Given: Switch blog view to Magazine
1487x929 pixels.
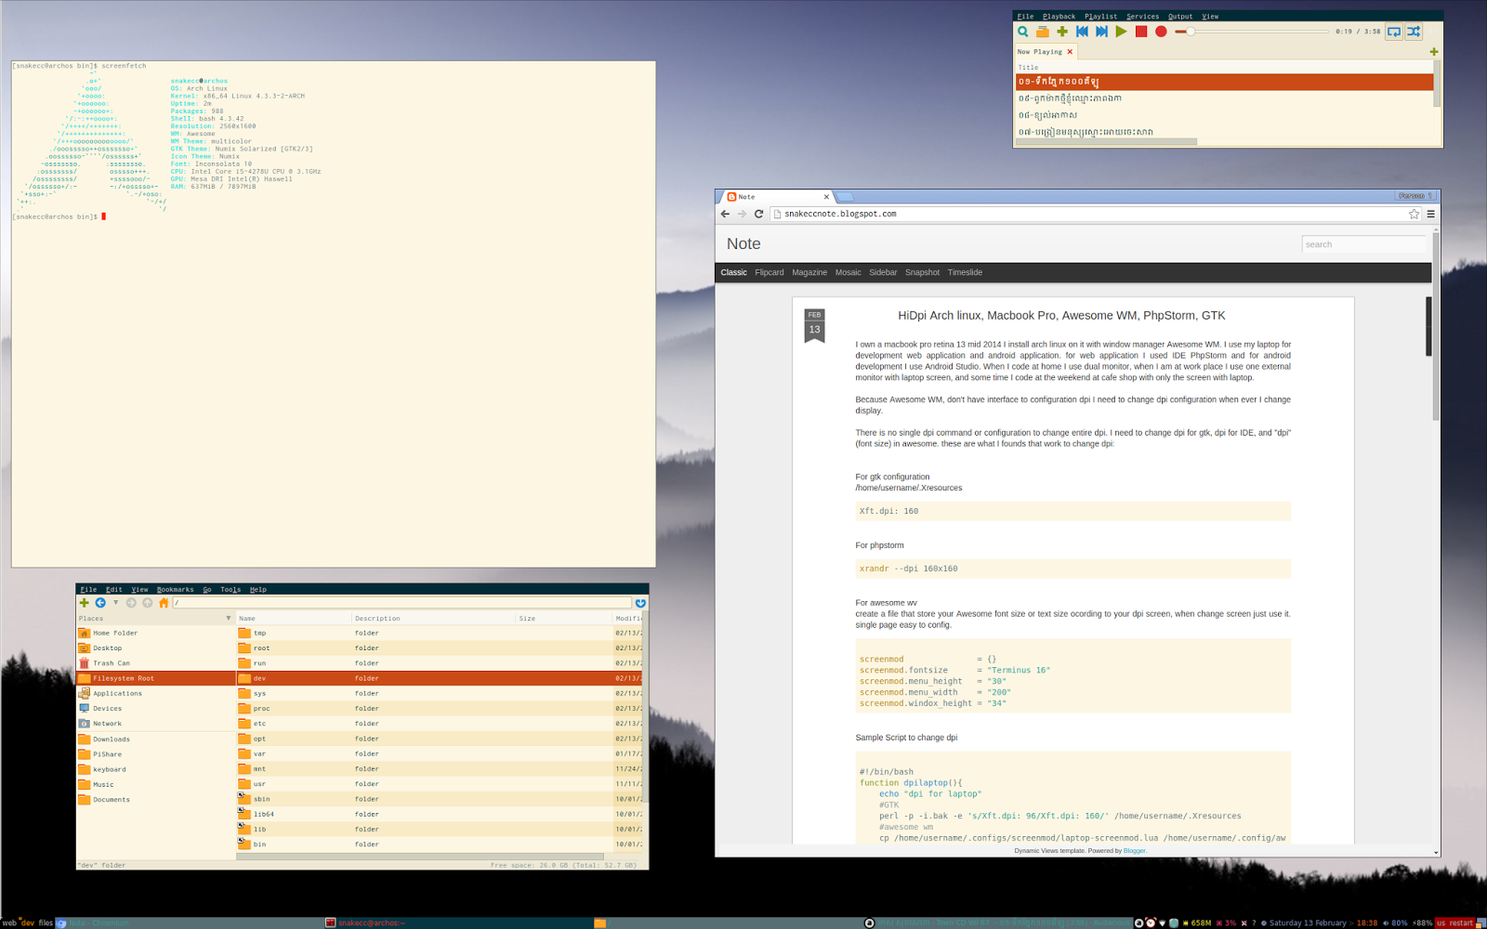Looking at the screenshot, I should [x=809, y=272].
